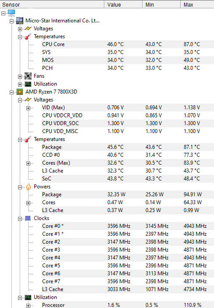Screen dimensions: 214x308
Task: Select the SoC temperature row
Action: 128,178
